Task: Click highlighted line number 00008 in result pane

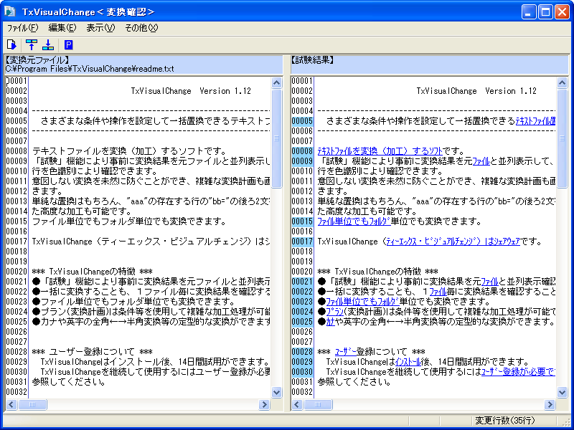Action: click(x=302, y=151)
